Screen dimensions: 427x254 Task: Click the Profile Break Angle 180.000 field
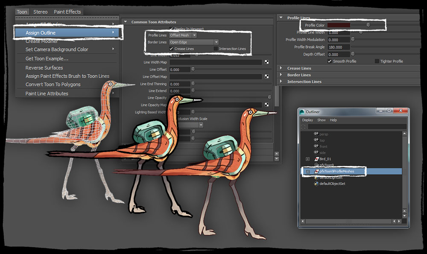339,47
